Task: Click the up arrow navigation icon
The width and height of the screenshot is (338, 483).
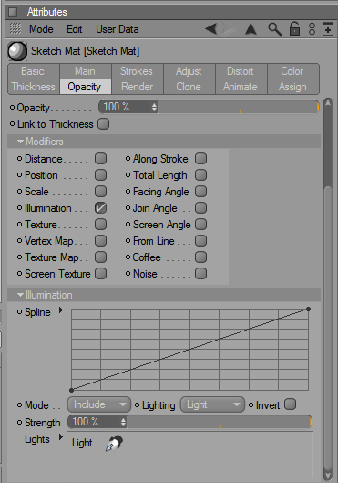Action: point(251,29)
